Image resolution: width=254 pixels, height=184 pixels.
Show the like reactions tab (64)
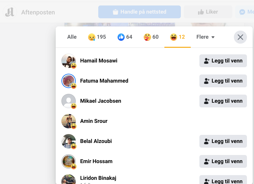click(x=125, y=37)
